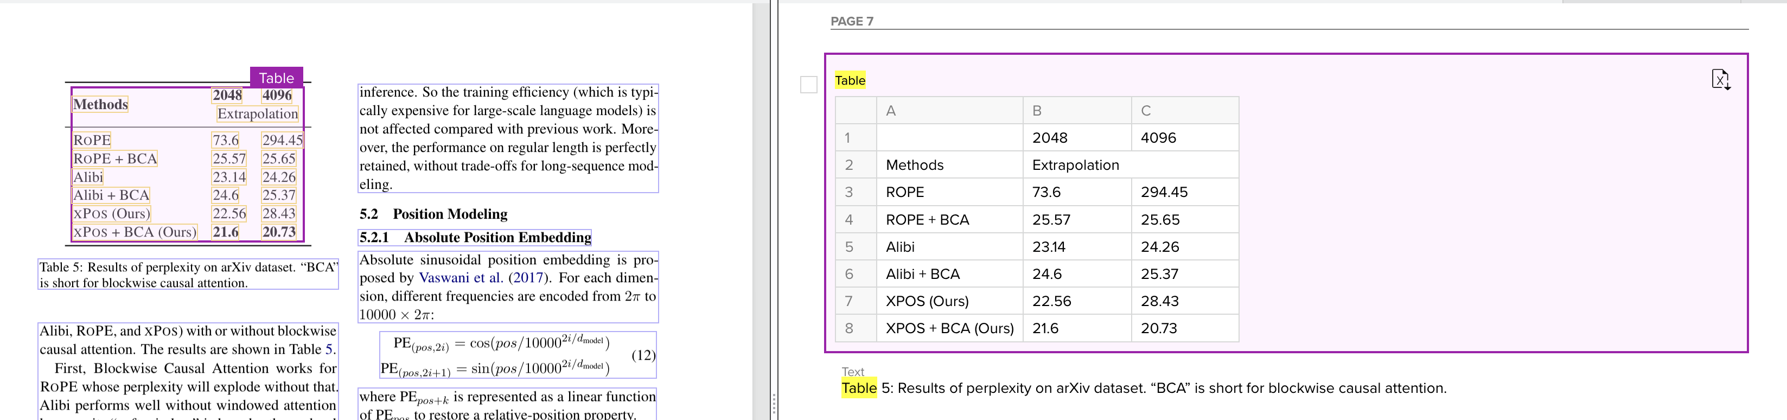Select the XPOS + BCA (Ours) cell

pyautogui.click(x=949, y=328)
